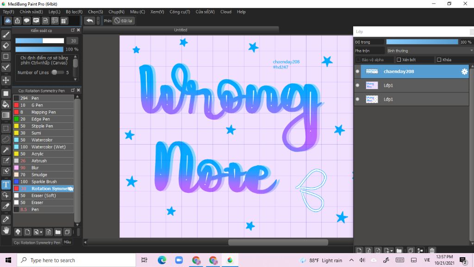
Task: Select the Gradient tool
Action: tap(6, 115)
